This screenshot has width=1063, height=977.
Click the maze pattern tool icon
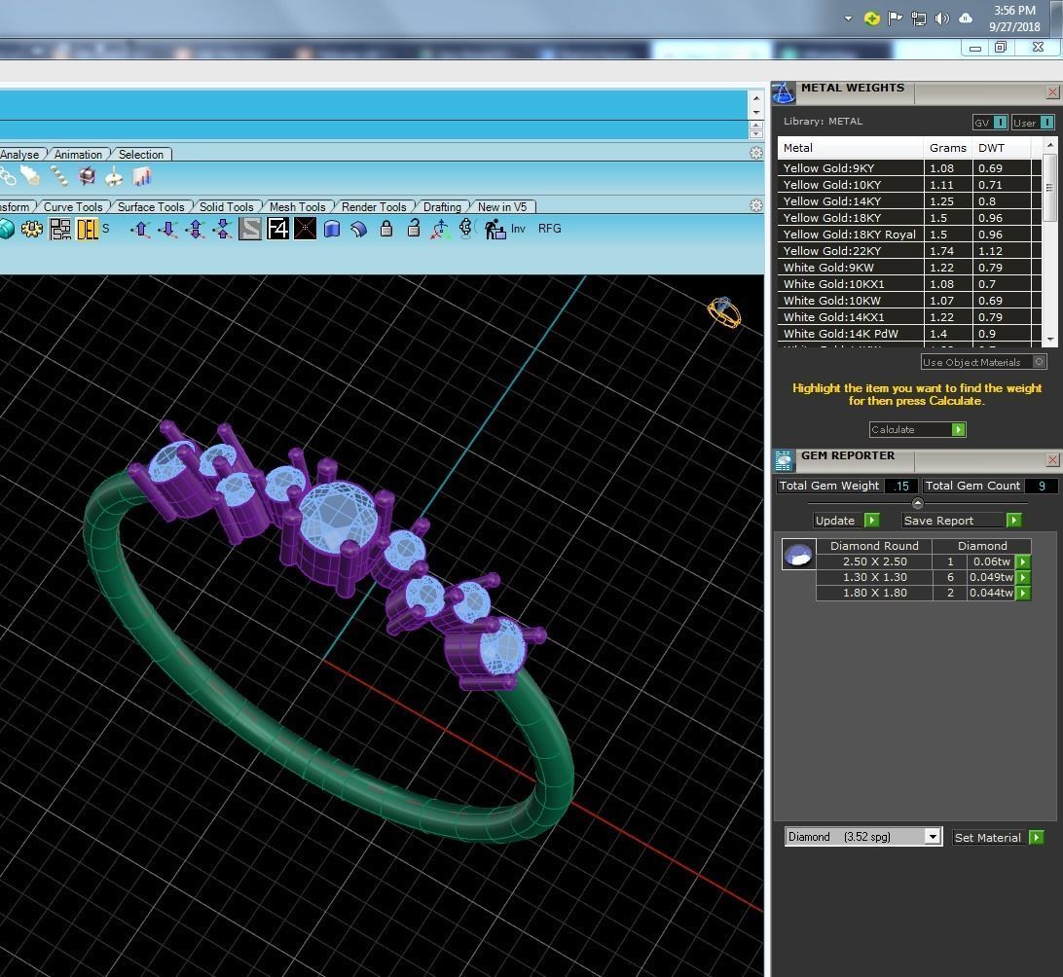60,229
